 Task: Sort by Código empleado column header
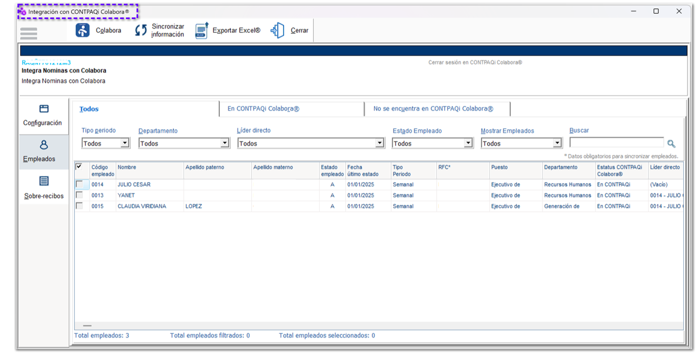coord(103,170)
